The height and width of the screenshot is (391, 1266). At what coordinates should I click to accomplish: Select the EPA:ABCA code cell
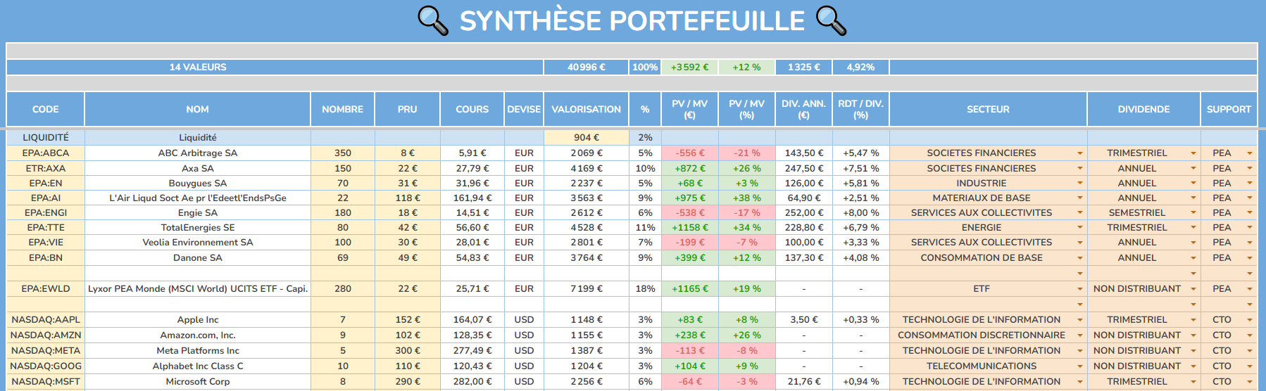tap(46, 153)
